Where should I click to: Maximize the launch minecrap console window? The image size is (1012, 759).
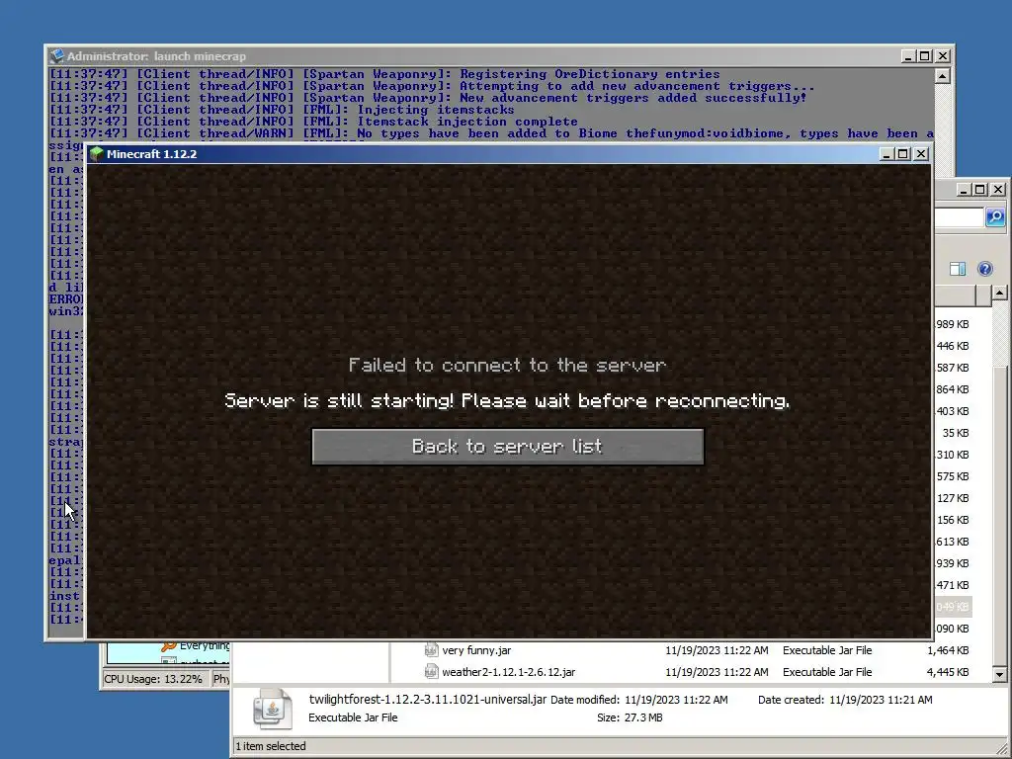pyautogui.click(x=925, y=56)
